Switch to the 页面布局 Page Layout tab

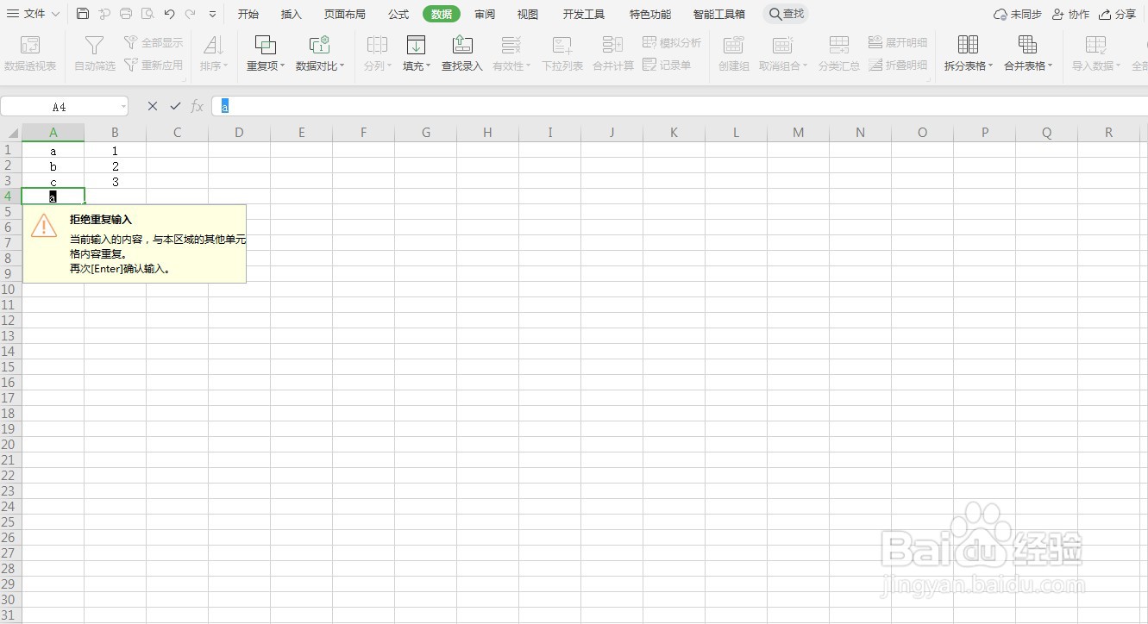345,15
